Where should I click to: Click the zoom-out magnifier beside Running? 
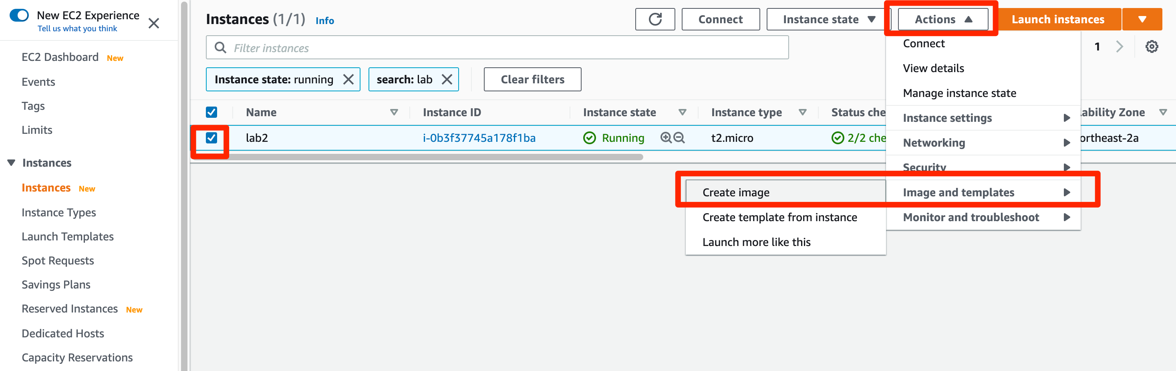[679, 137]
